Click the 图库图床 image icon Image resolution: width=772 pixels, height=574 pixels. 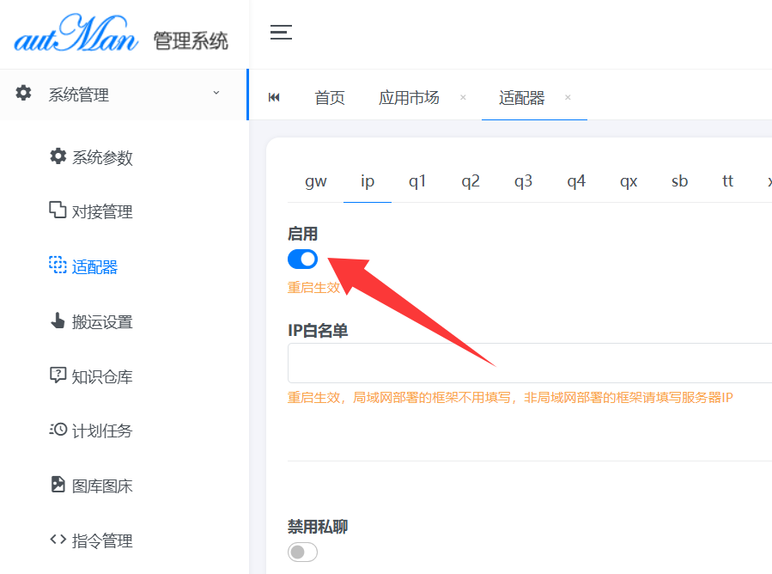coord(58,485)
